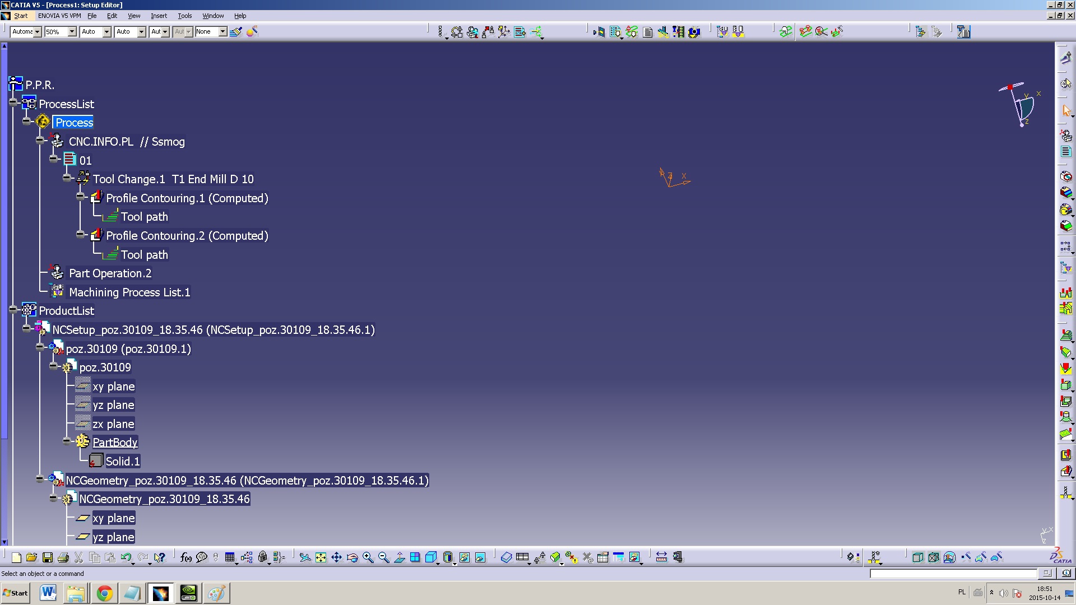Click Google Chrome in the taskbar
This screenshot has height=605, width=1076.
[x=104, y=593]
